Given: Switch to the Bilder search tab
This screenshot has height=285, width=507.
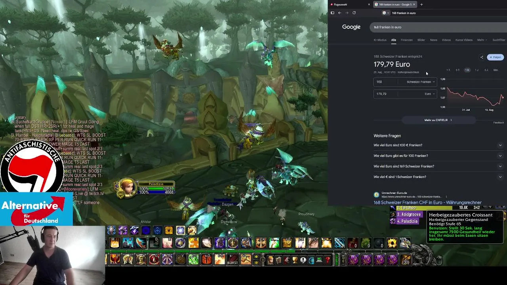Looking at the screenshot, I should pos(421,40).
